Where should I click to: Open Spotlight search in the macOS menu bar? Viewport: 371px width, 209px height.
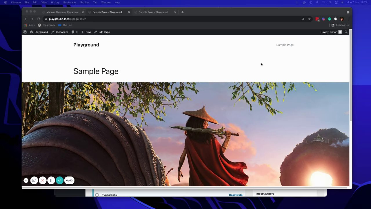click(x=330, y=2)
